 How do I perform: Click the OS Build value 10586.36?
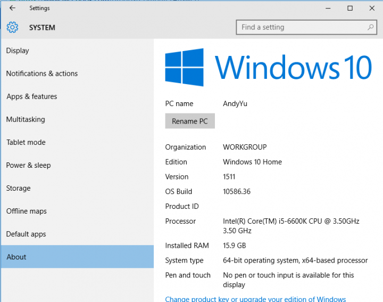pyautogui.click(x=237, y=191)
